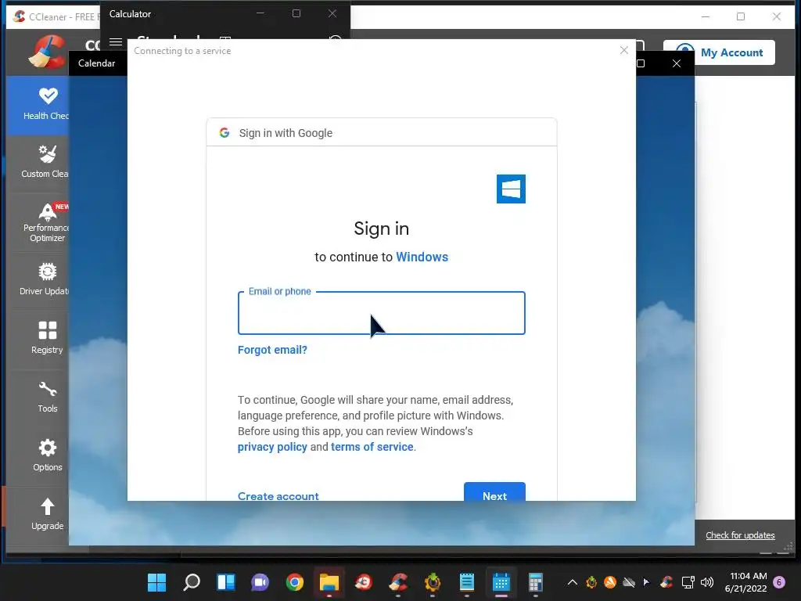Image resolution: width=801 pixels, height=601 pixels.
Task: Click the Check for updates link
Action: tap(740, 535)
